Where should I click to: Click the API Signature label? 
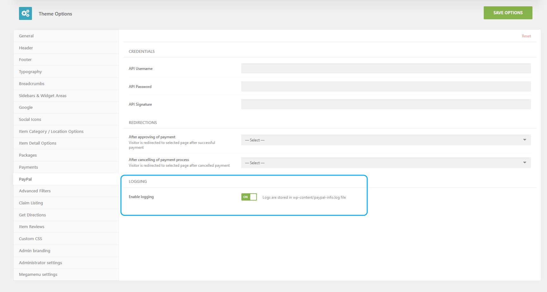point(140,104)
